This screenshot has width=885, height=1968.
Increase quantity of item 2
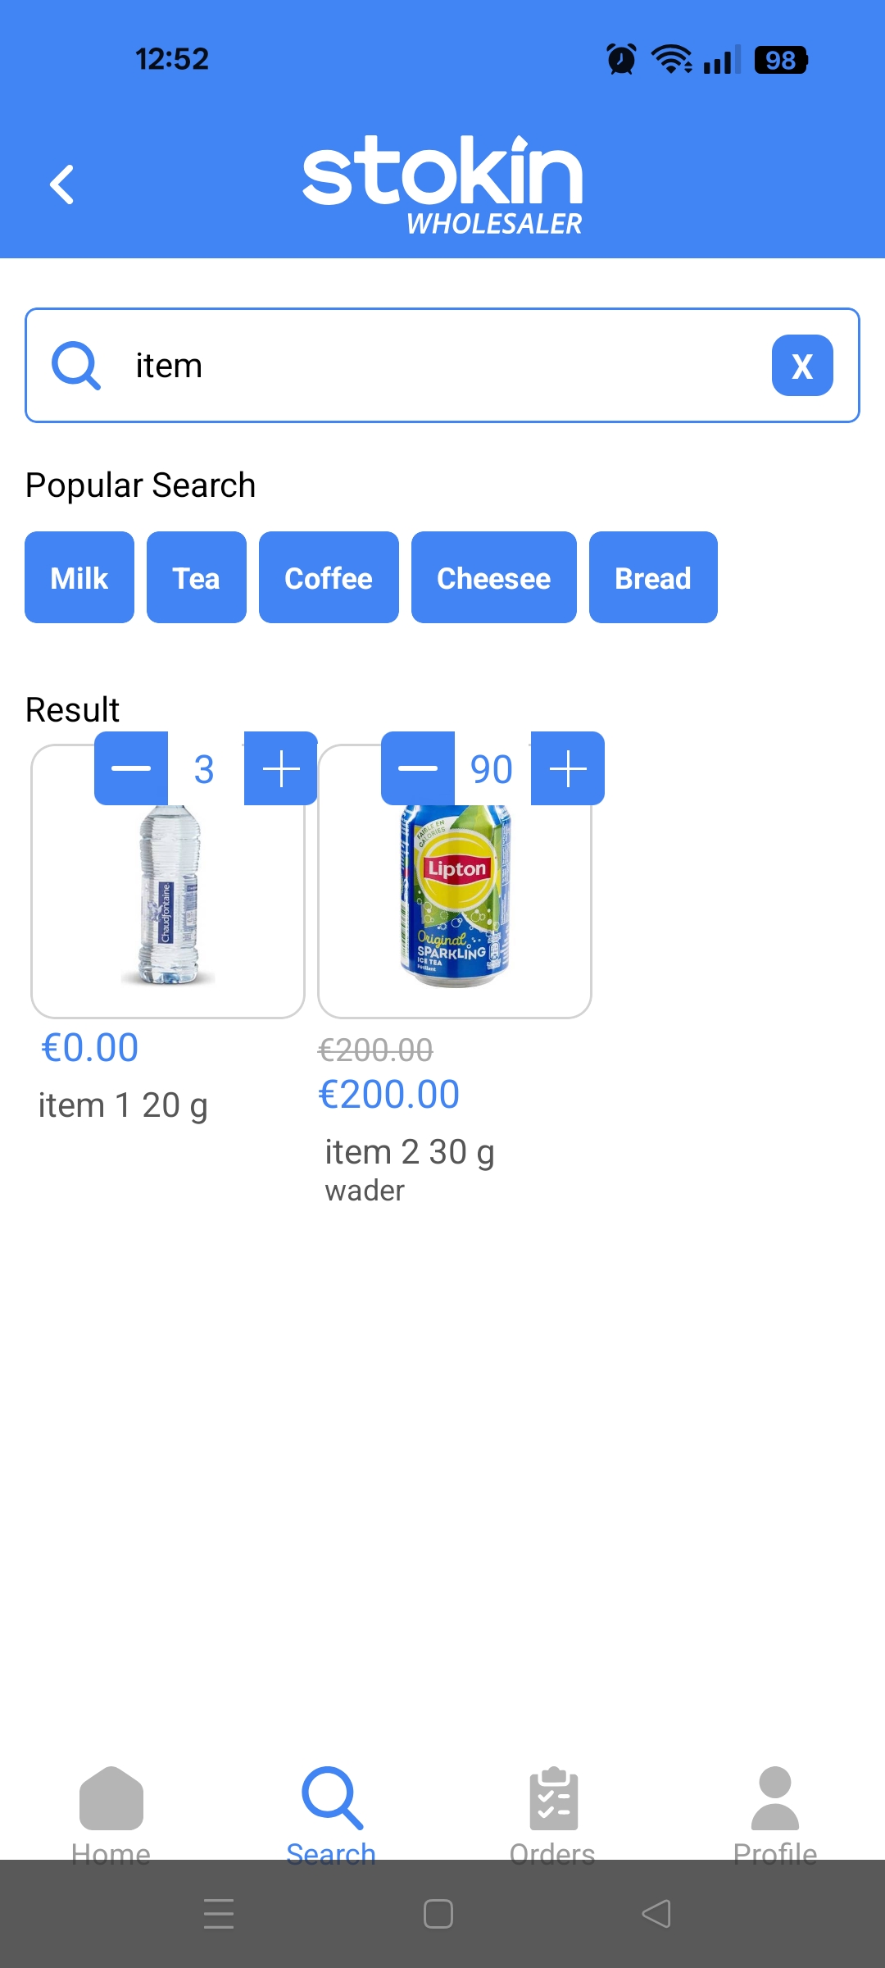click(567, 768)
